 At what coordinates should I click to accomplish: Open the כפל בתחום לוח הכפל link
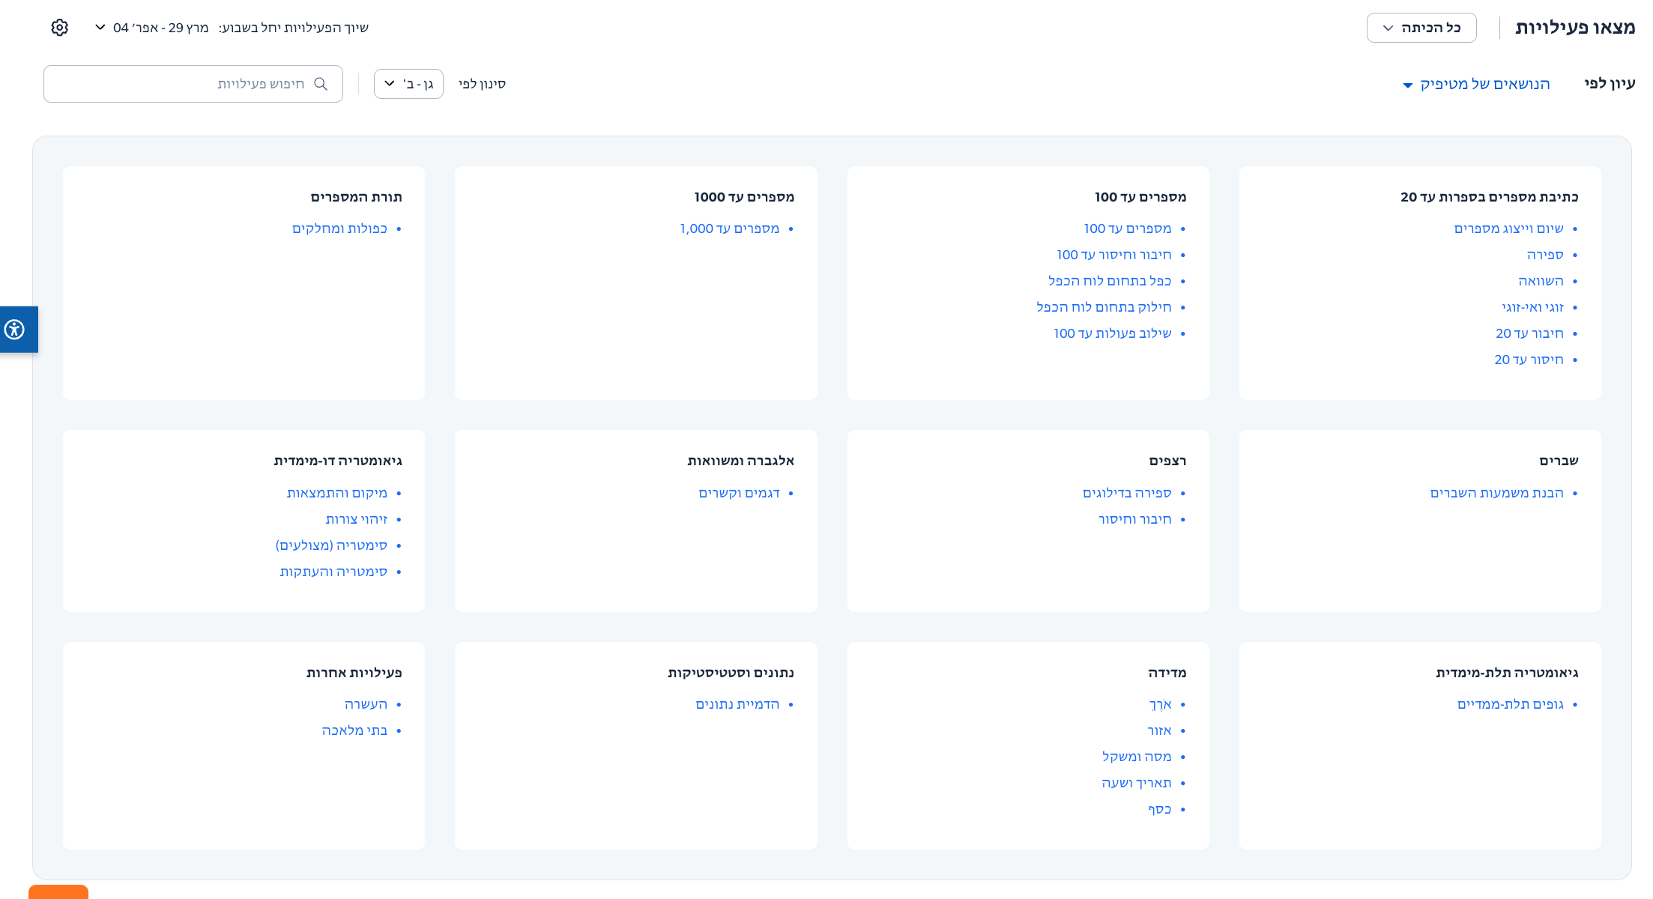[1109, 281]
